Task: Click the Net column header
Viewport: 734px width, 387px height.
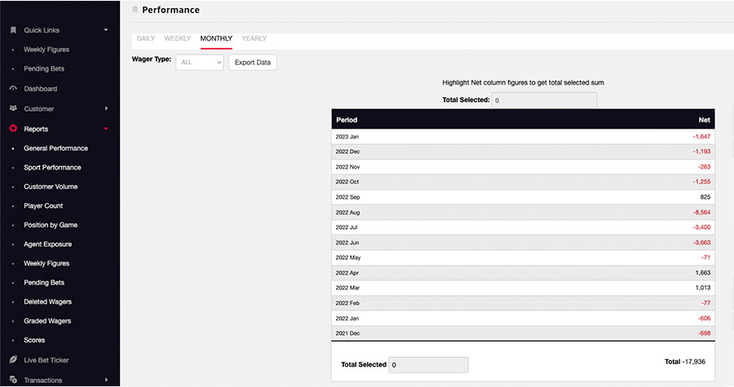Action: tap(704, 120)
